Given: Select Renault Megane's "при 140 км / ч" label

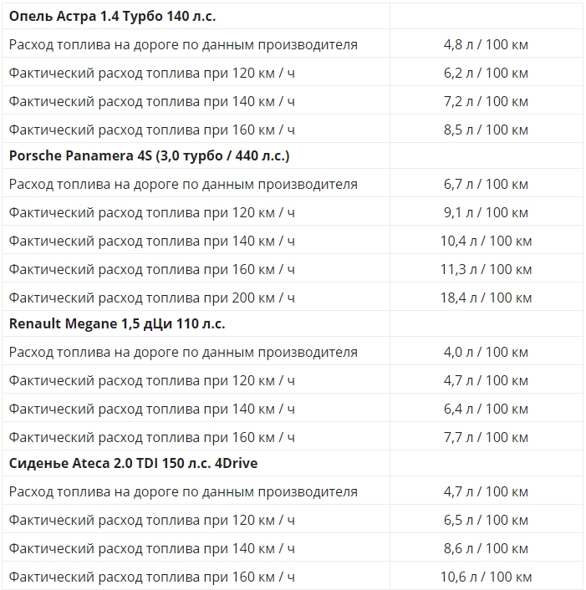Looking at the screenshot, I should pyautogui.click(x=151, y=409).
